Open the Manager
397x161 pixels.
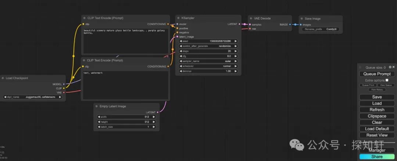[377, 150]
